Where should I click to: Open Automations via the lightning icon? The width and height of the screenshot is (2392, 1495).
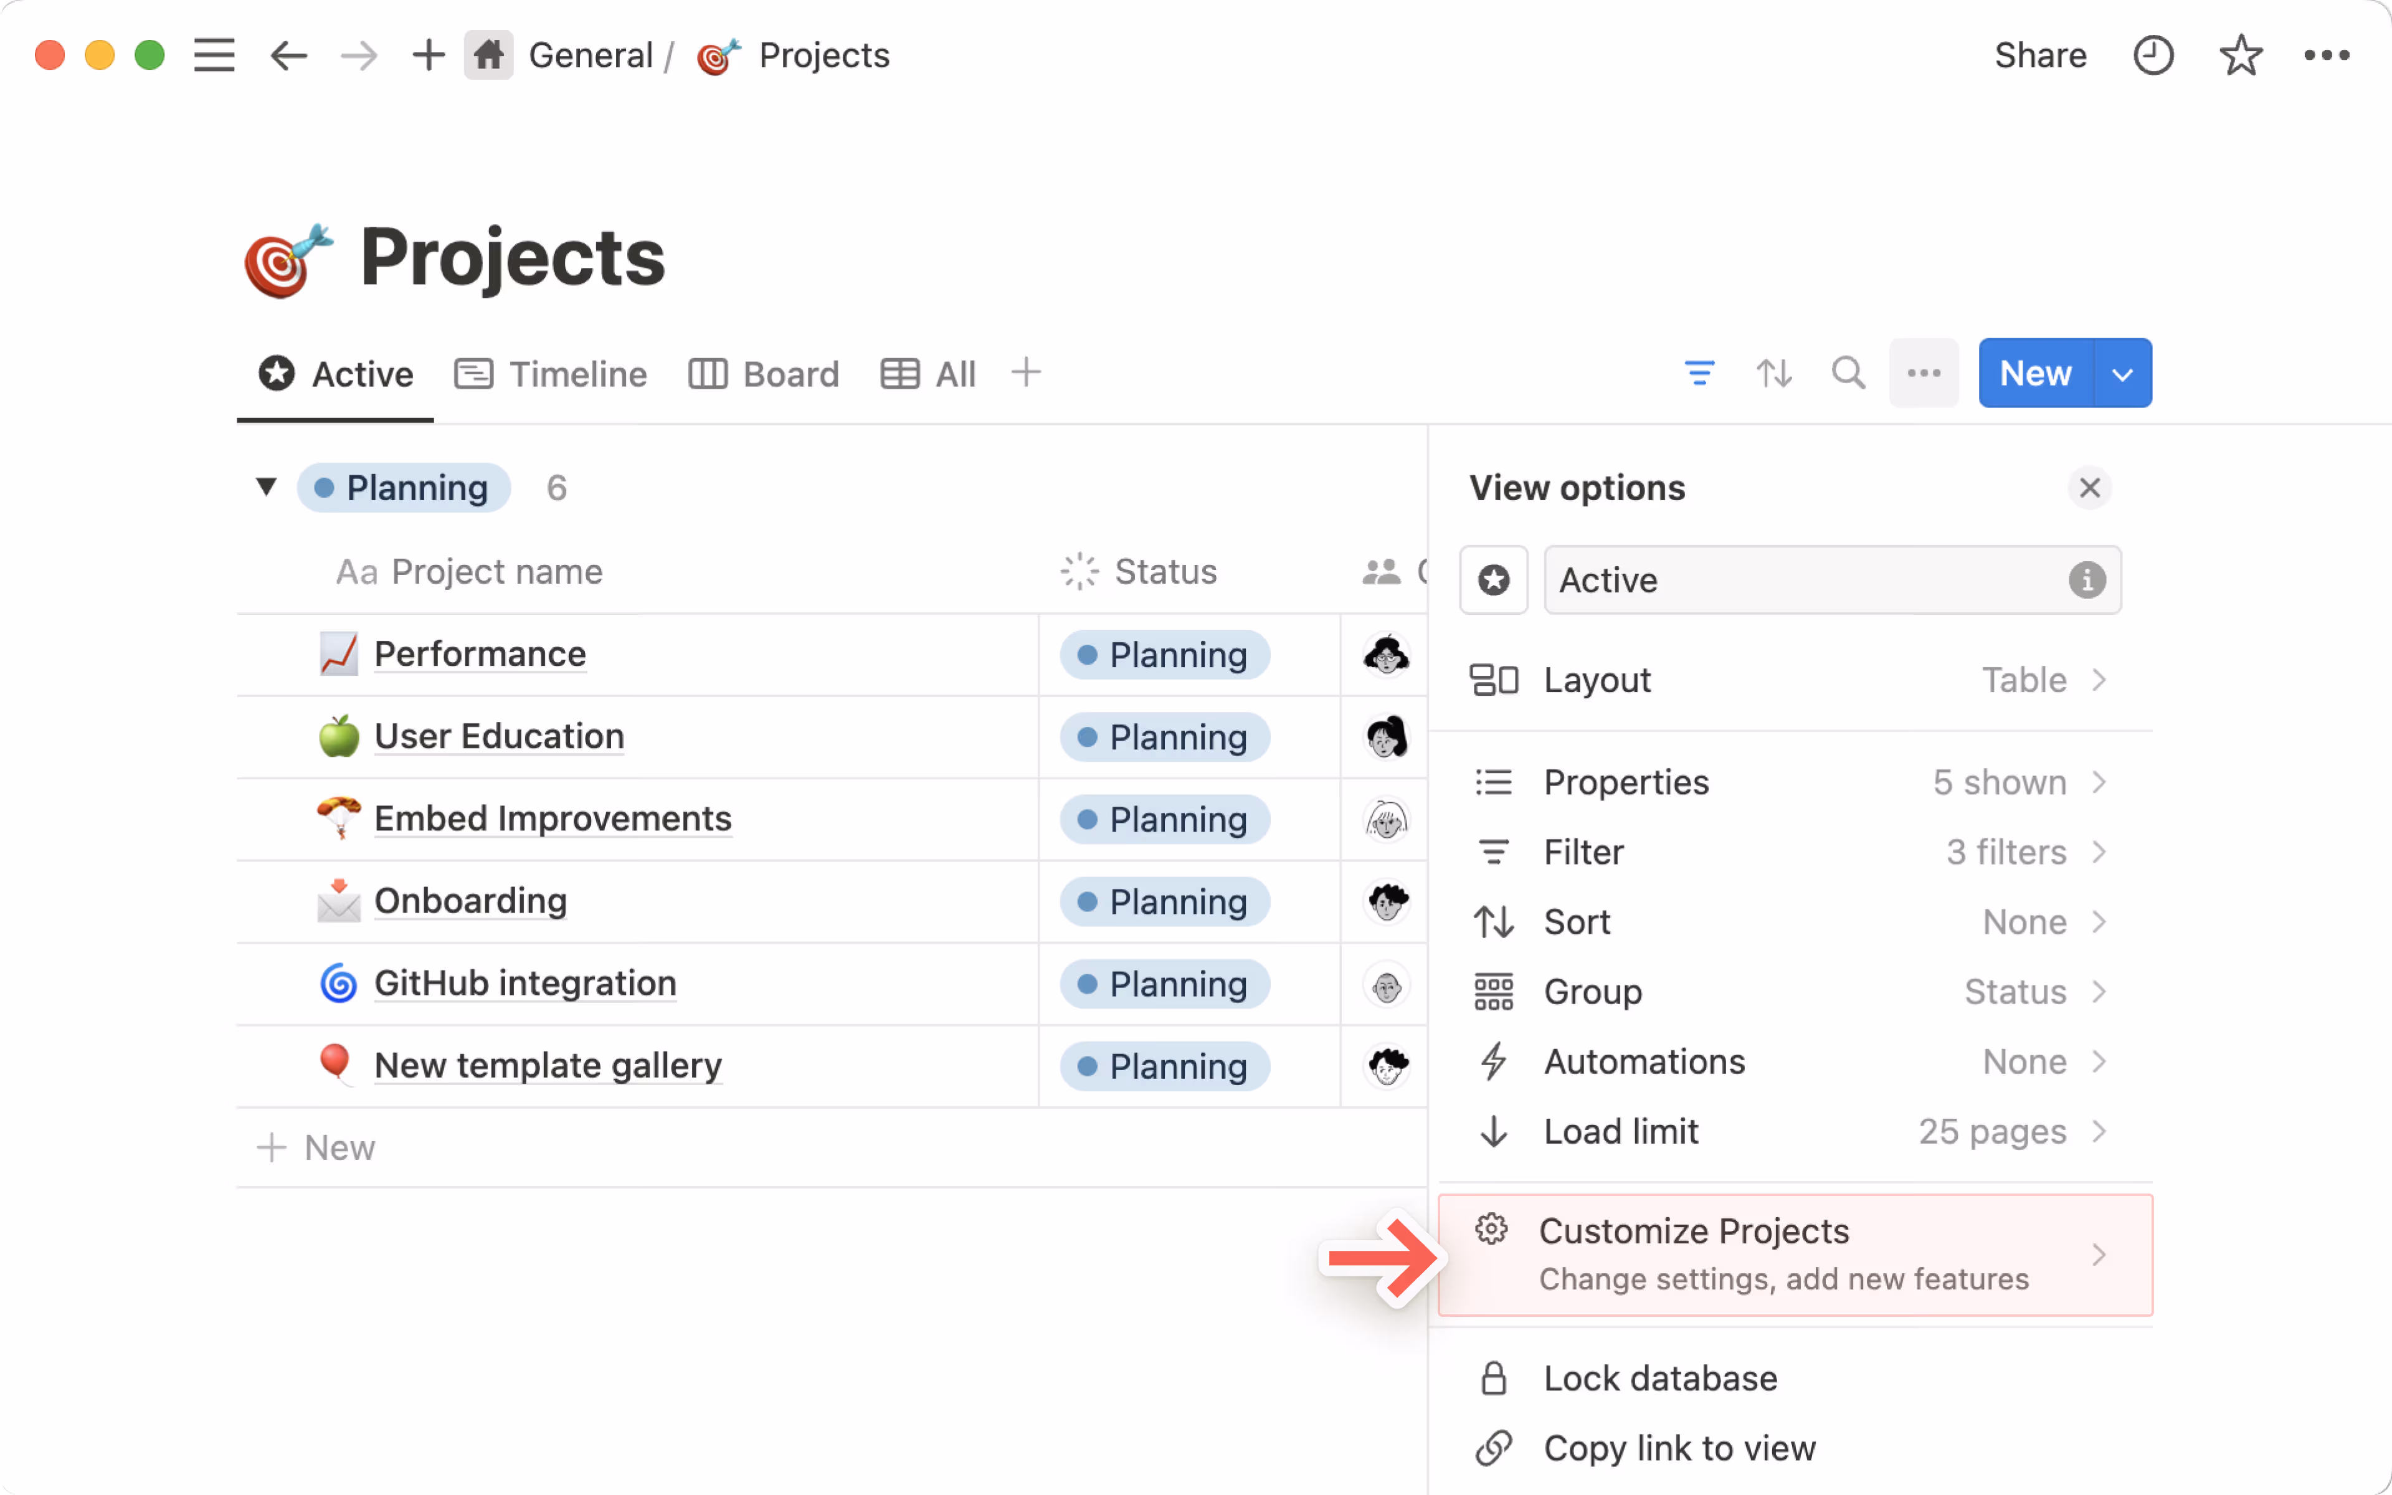[x=1493, y=1061]
